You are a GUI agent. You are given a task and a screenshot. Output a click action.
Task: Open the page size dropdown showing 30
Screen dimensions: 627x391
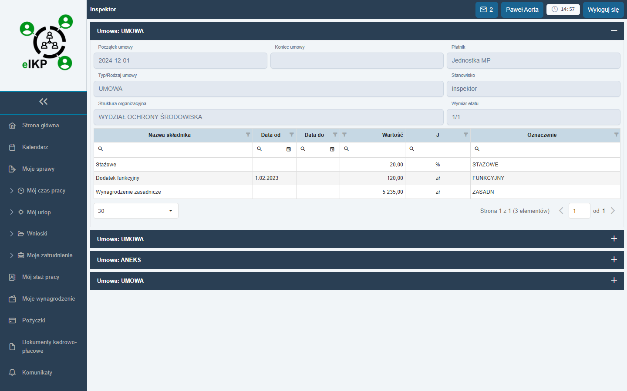(136, 211)
